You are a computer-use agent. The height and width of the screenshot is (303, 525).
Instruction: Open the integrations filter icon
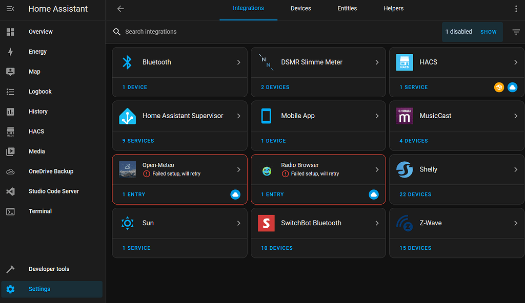pos(516,32)
